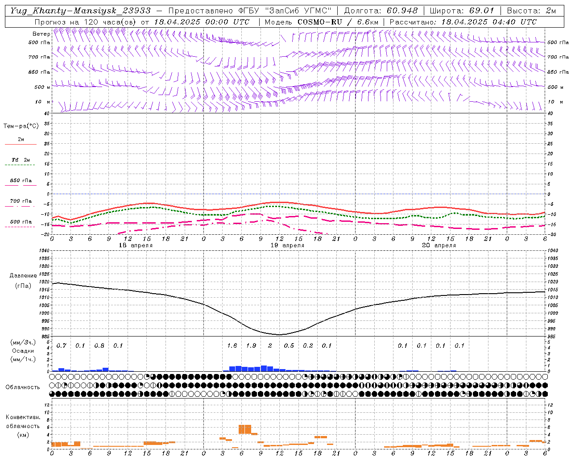Click the Ветер panel label
This screenshot has height=457, width=571.
41,34
